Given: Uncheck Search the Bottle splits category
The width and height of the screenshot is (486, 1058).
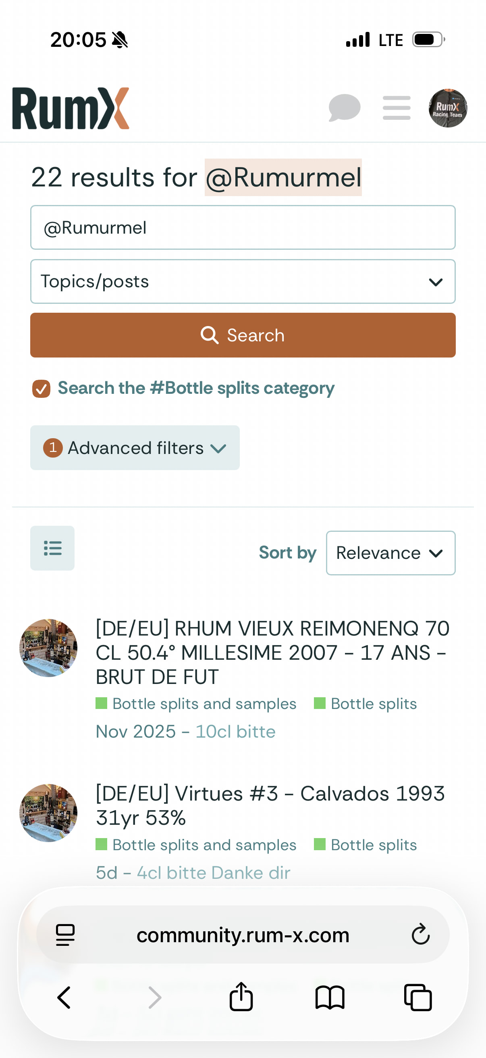Looking at the screenshot, I should coord(42,389).
